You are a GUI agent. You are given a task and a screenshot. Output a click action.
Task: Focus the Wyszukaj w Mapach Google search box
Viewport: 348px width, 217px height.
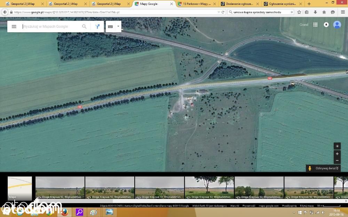tap(51, 27)
